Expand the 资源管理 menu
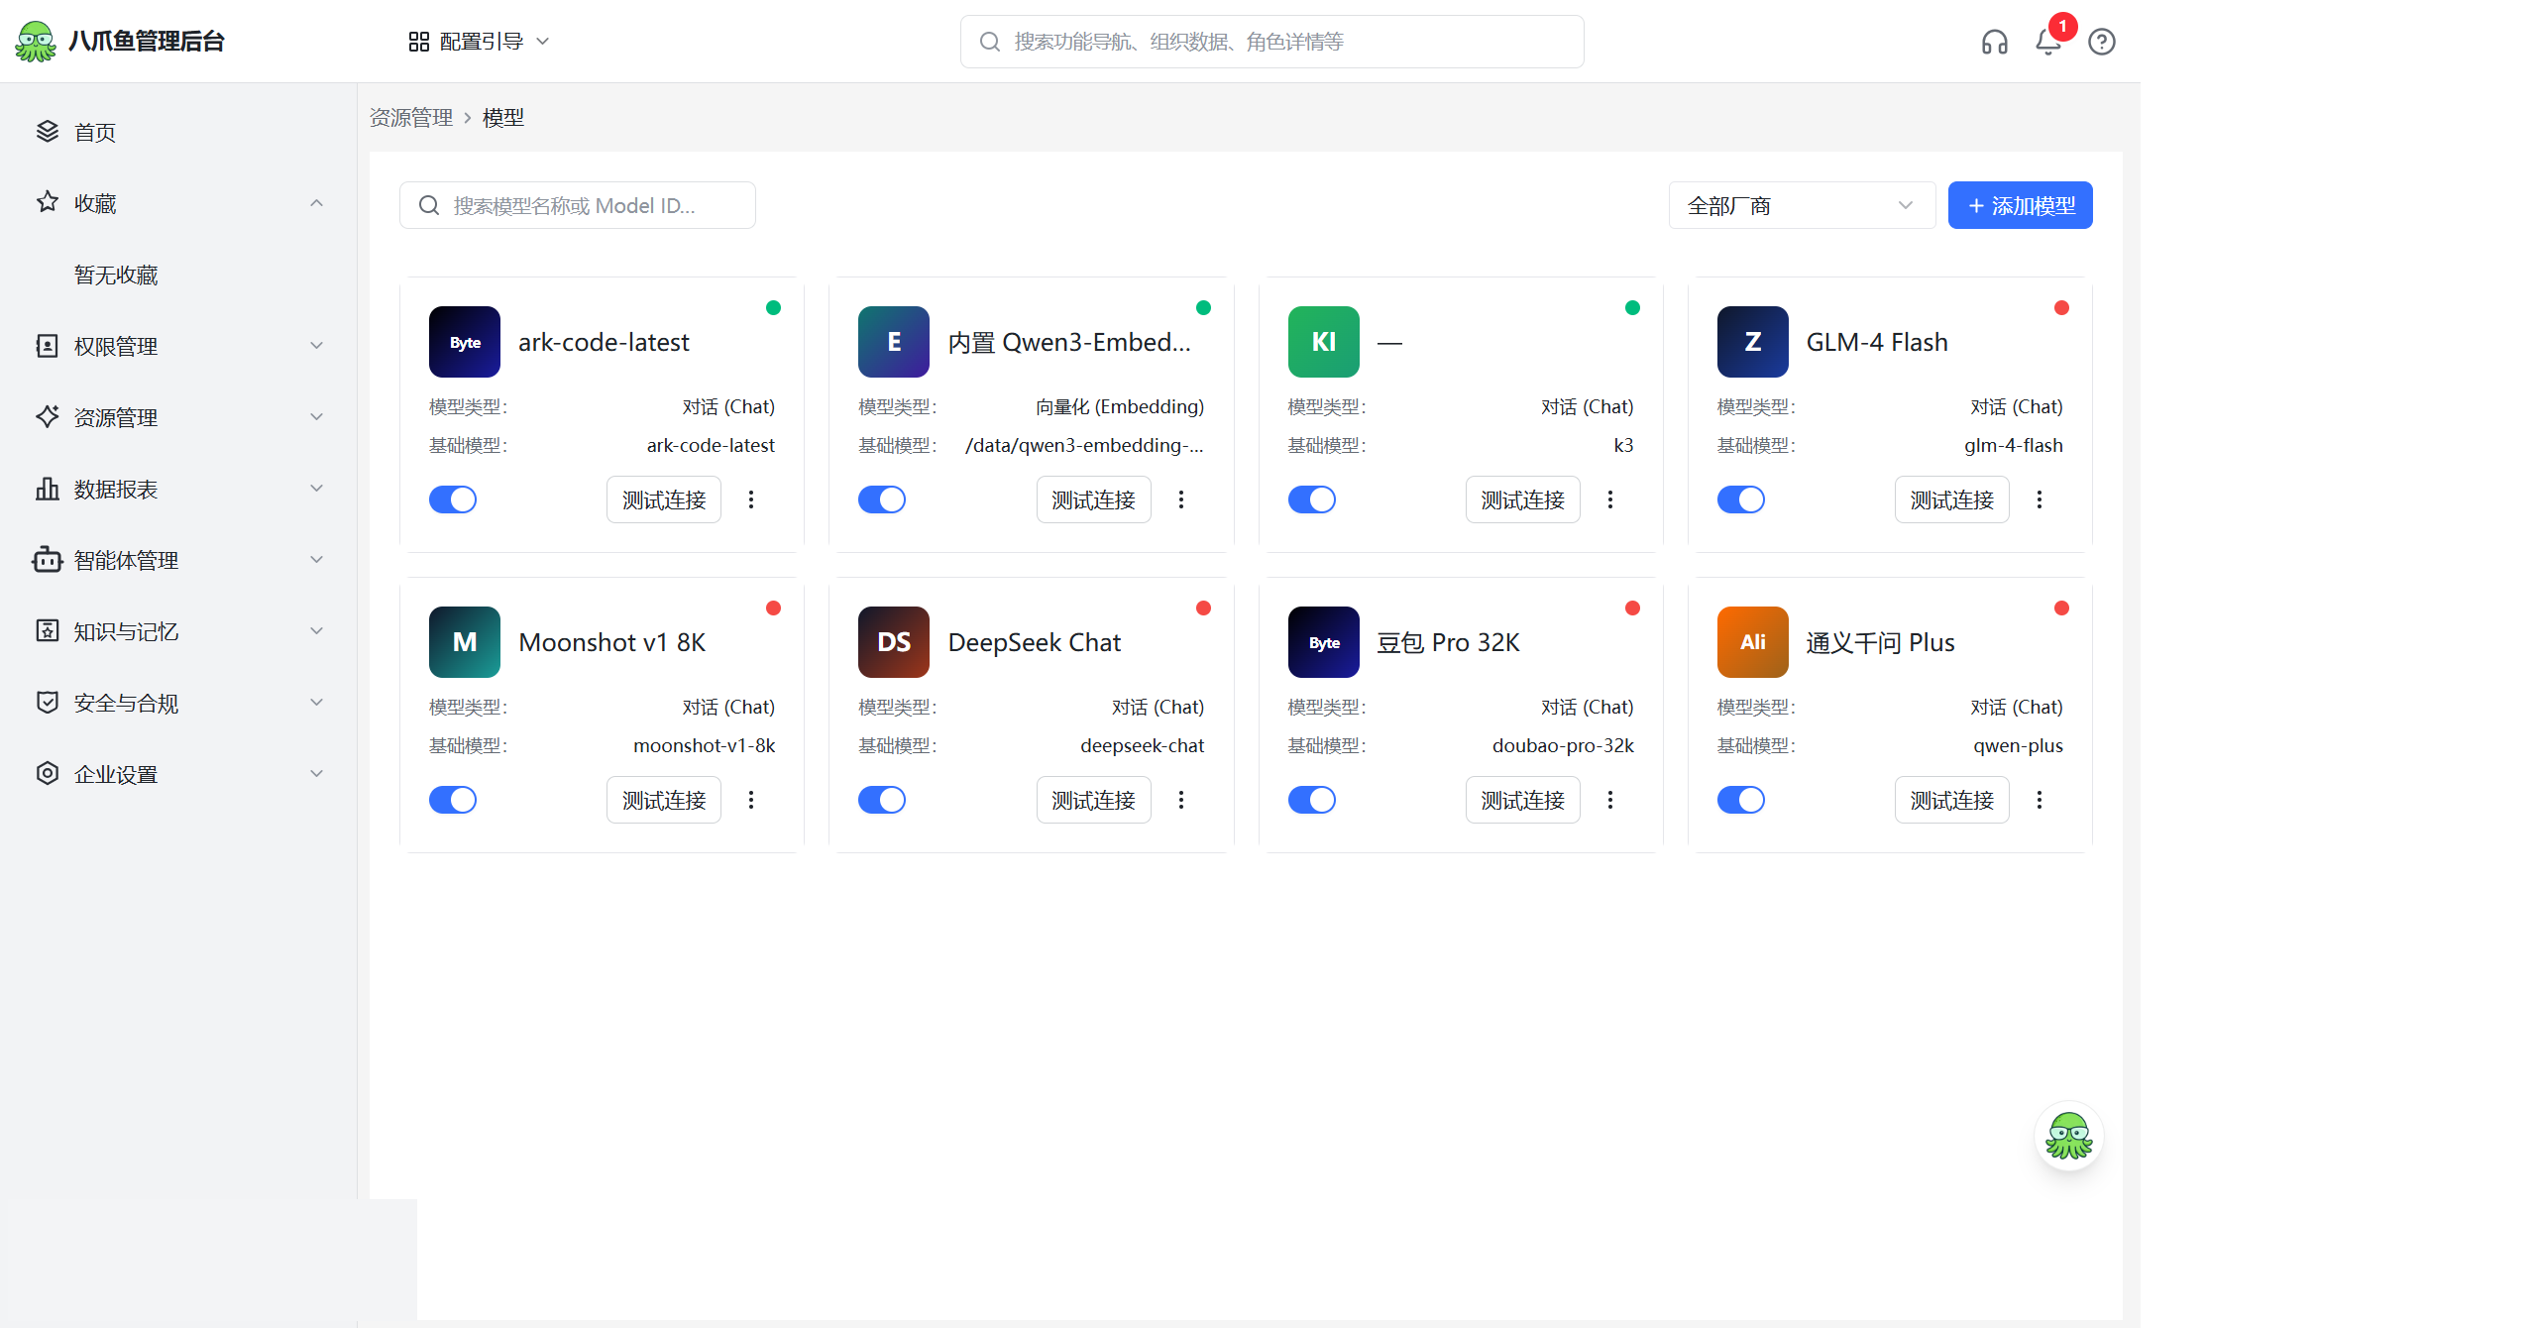Screen dimensions: 2538x1328 (x=178, y=417)
